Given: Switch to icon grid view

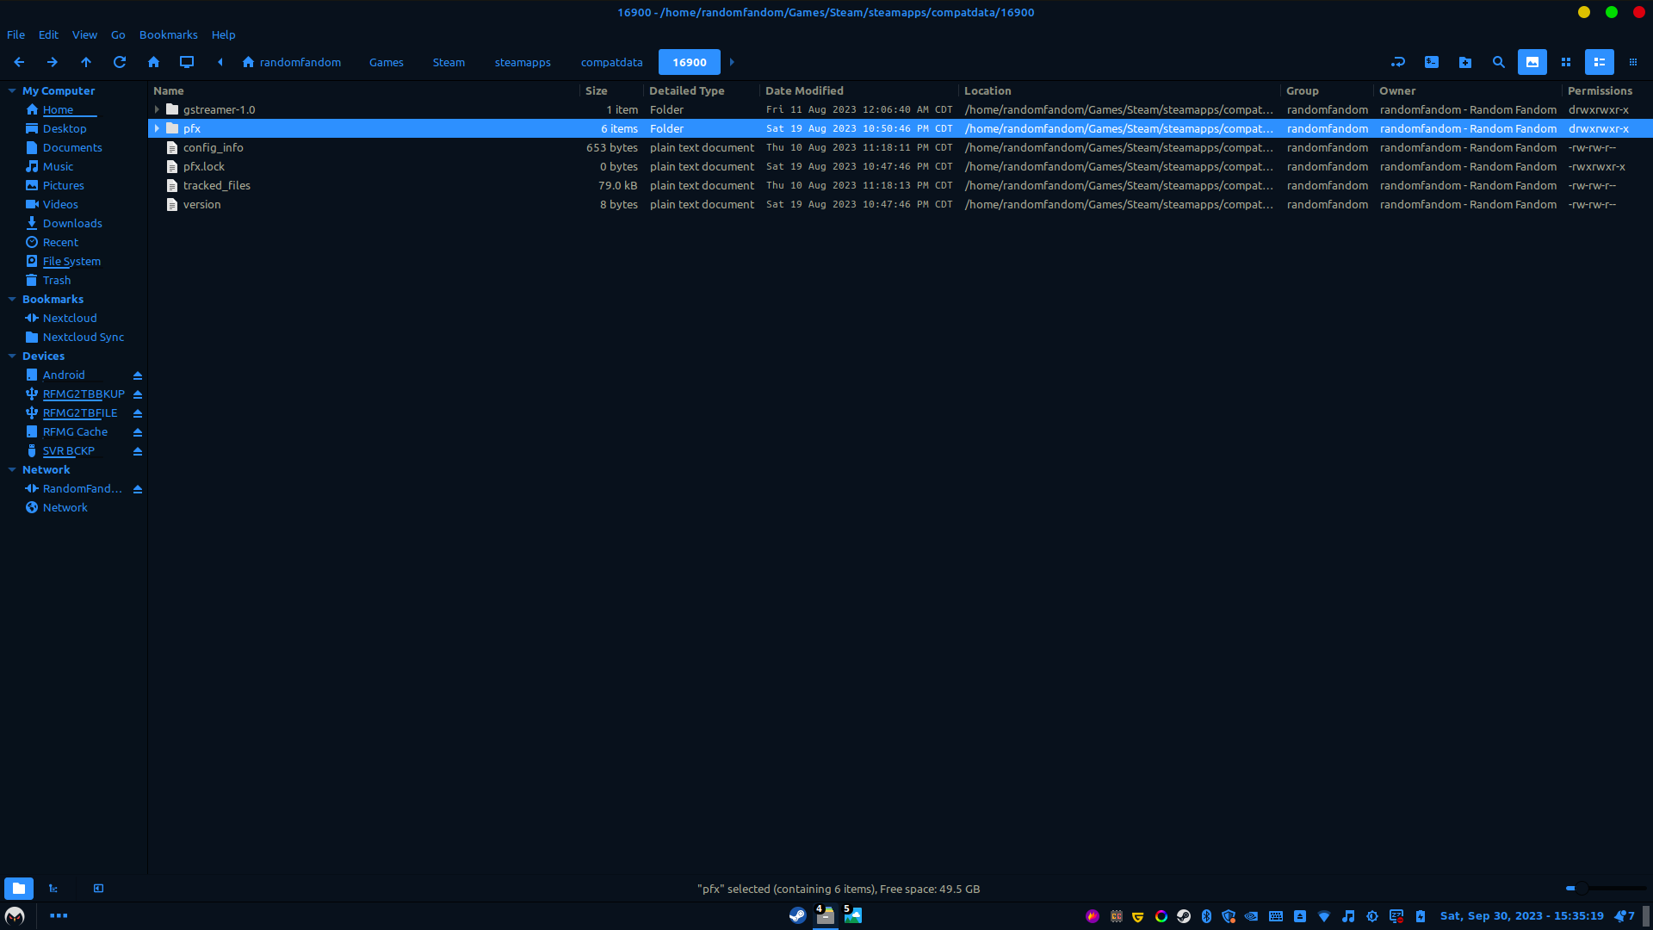Looking at the screenshot, I should [x=1566, y=62].
